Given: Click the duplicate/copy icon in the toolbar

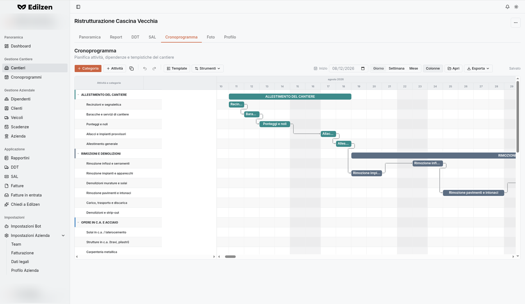Looking at the screenshot, I should (131, 68).
